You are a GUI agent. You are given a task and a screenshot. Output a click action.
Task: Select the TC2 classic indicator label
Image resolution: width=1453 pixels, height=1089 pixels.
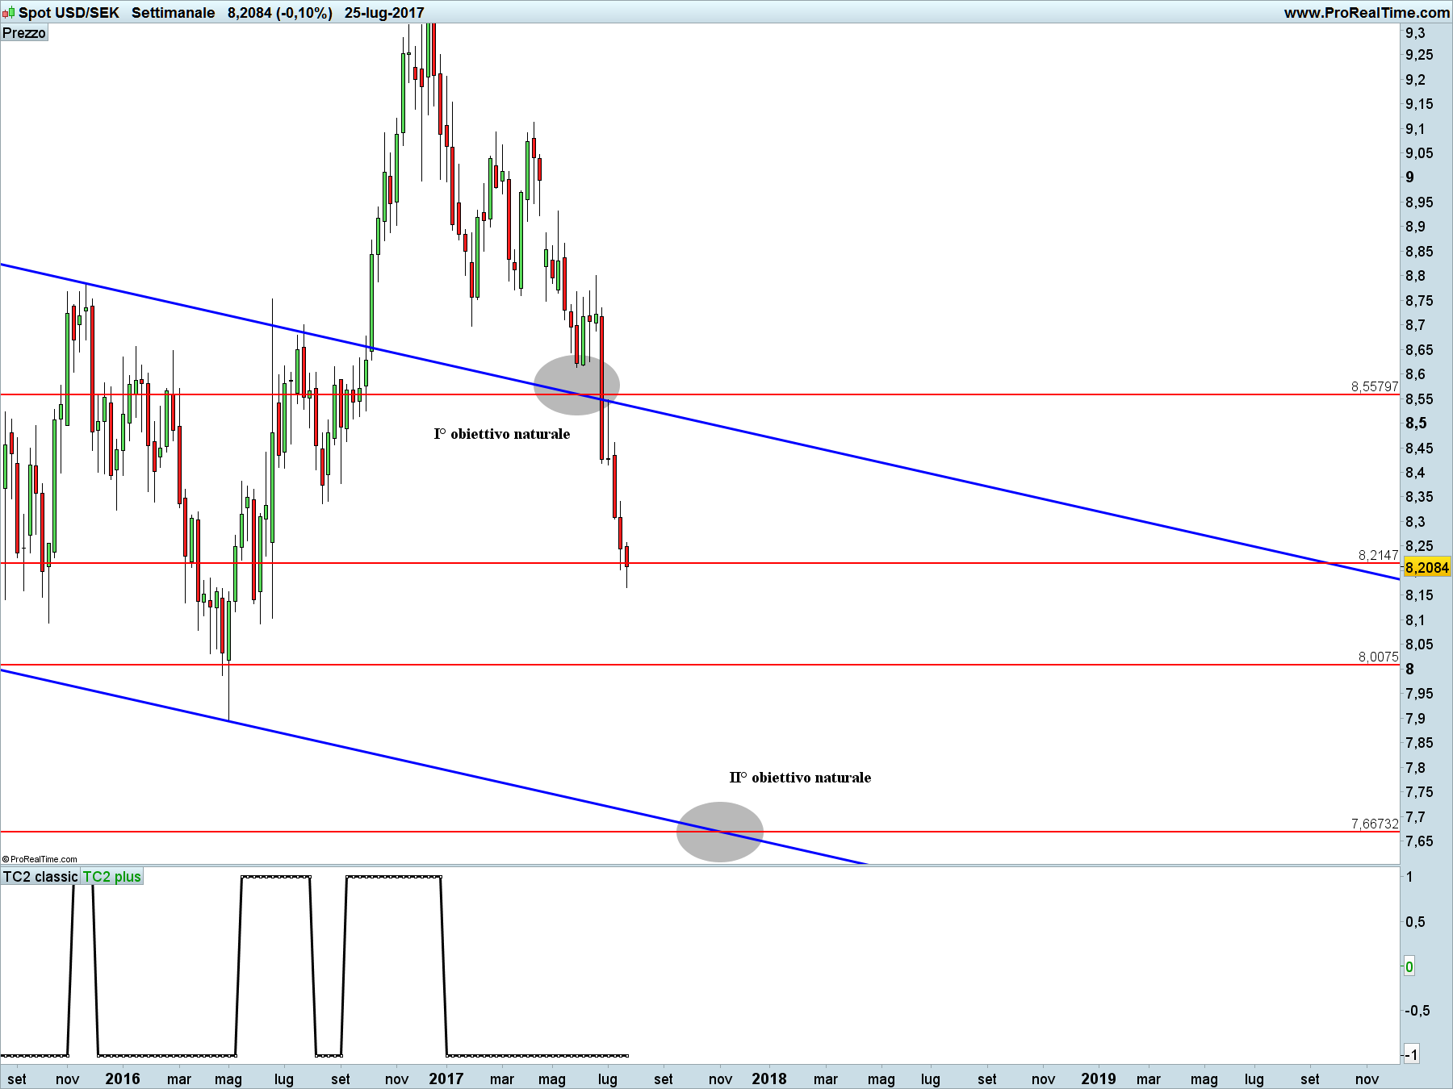pyautogui.click(x=40, y=877)
